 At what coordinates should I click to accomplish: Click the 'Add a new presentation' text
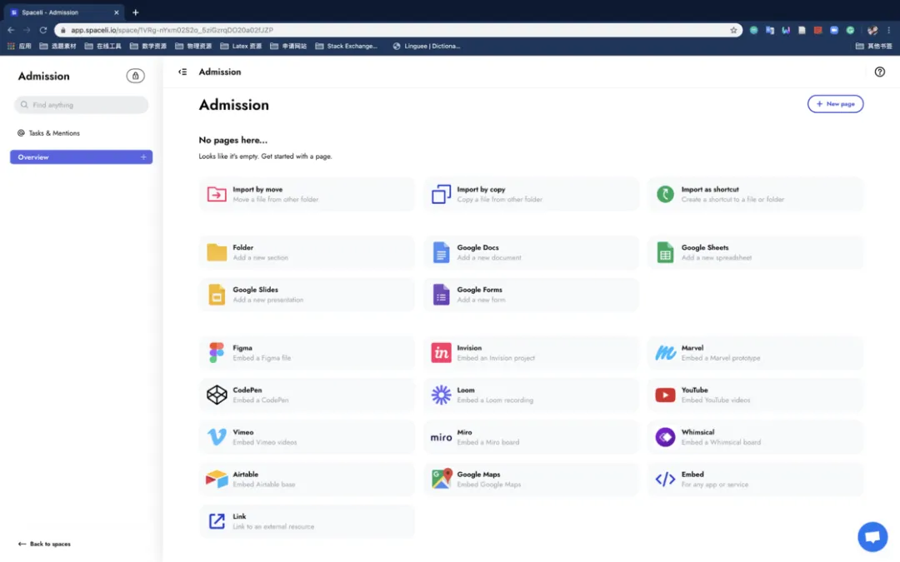pos(268,300)
